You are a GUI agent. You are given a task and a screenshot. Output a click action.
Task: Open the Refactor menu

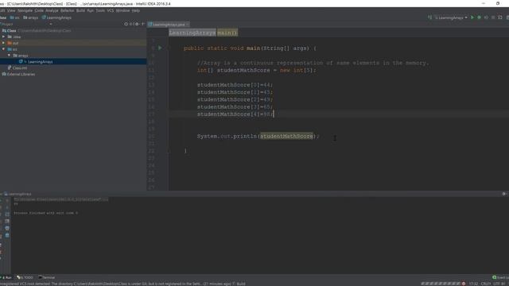[67, 10]
